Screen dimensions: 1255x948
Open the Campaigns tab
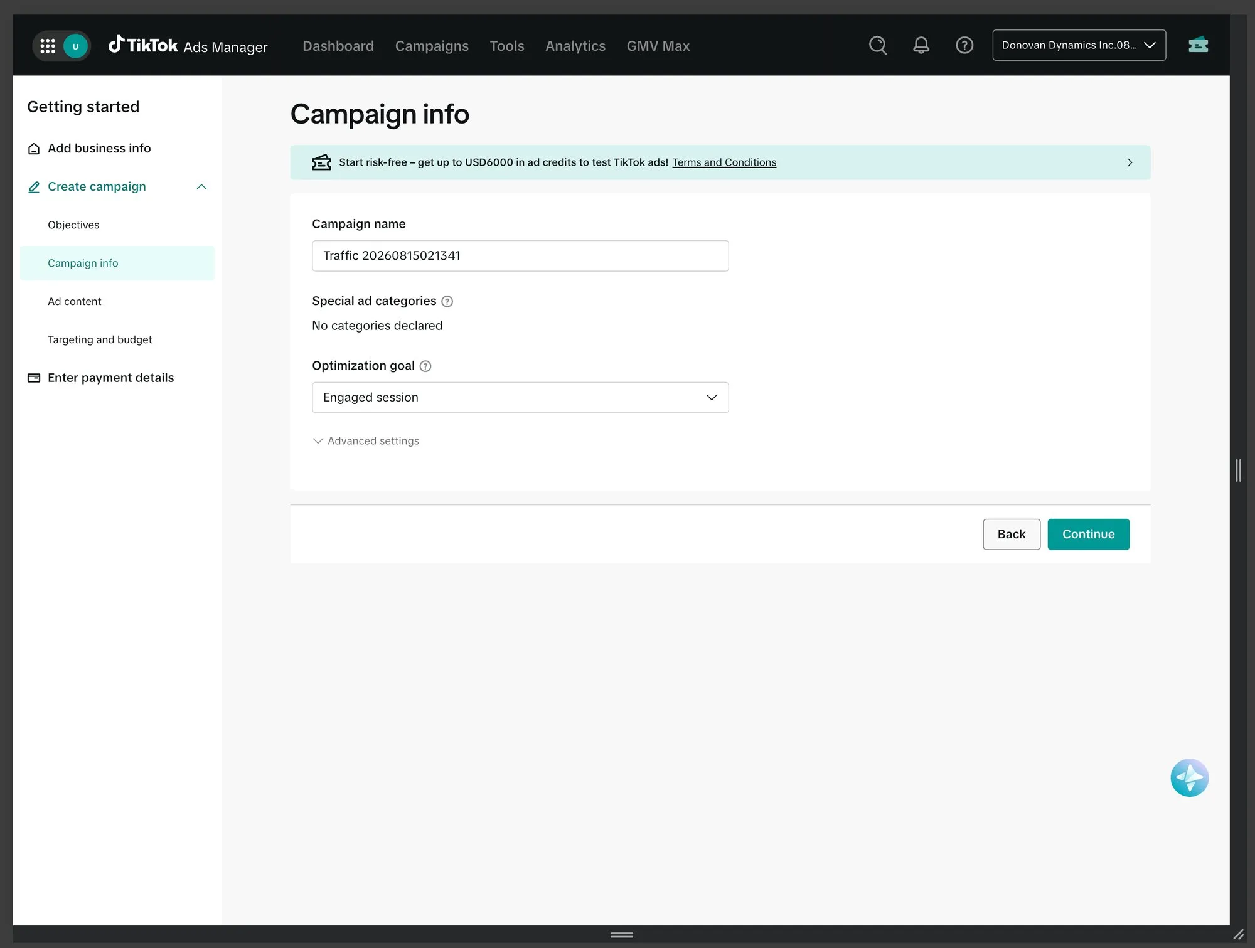click(x=432, y=46)
